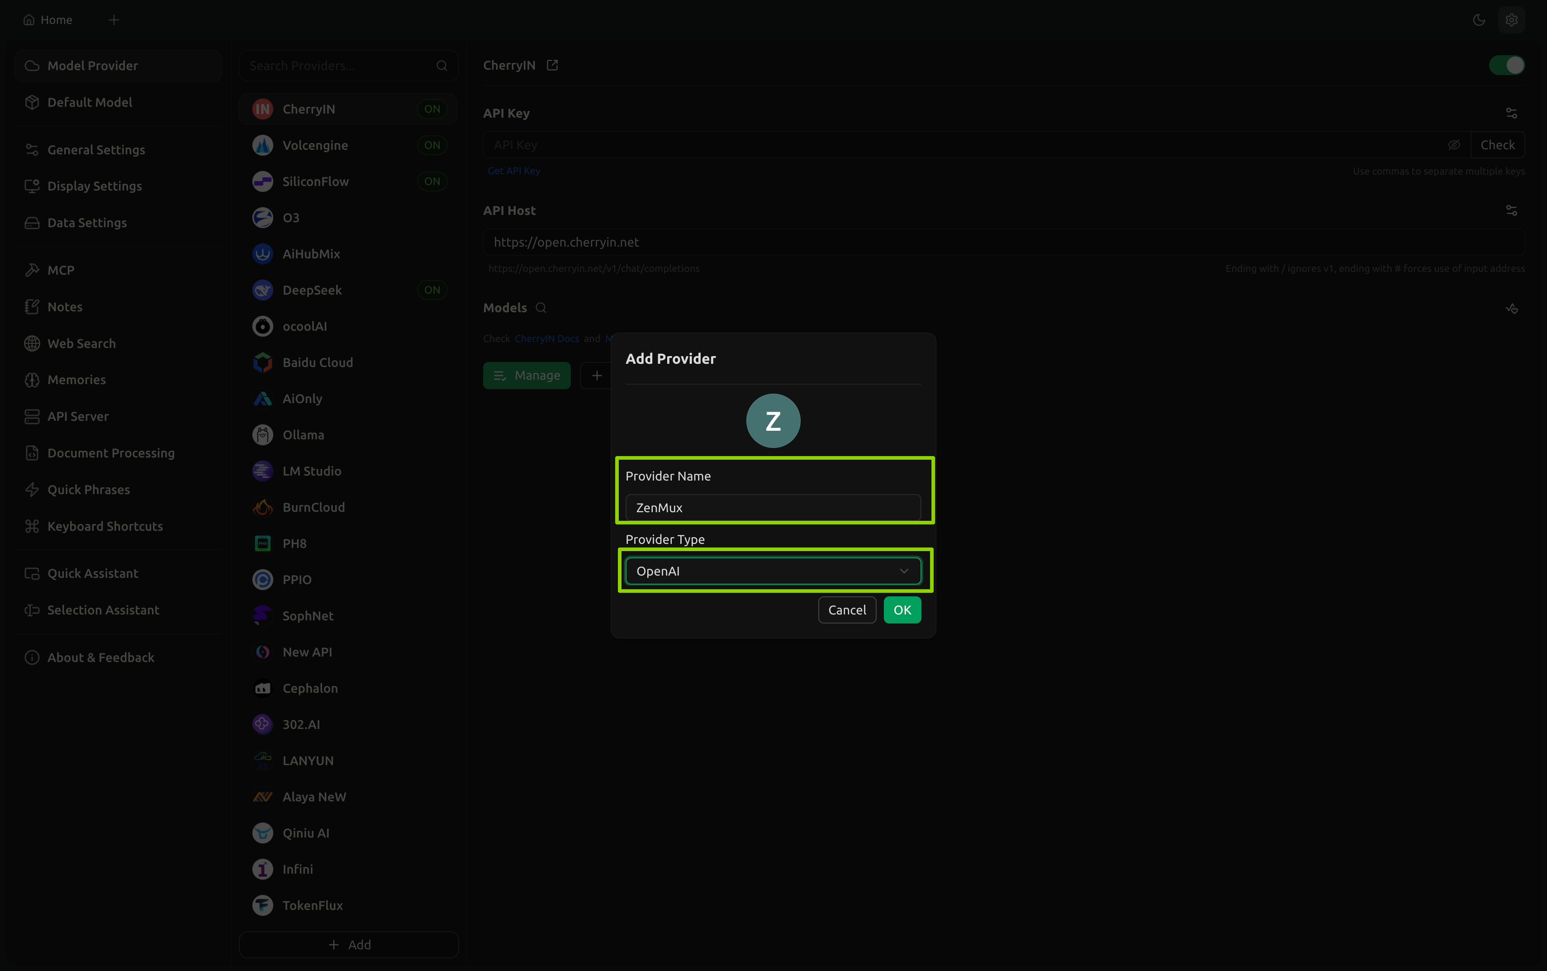Select the Baidu Cloud provider icon
The height and width of the screenshot is (971, 1547).
[x=262, y=362]
